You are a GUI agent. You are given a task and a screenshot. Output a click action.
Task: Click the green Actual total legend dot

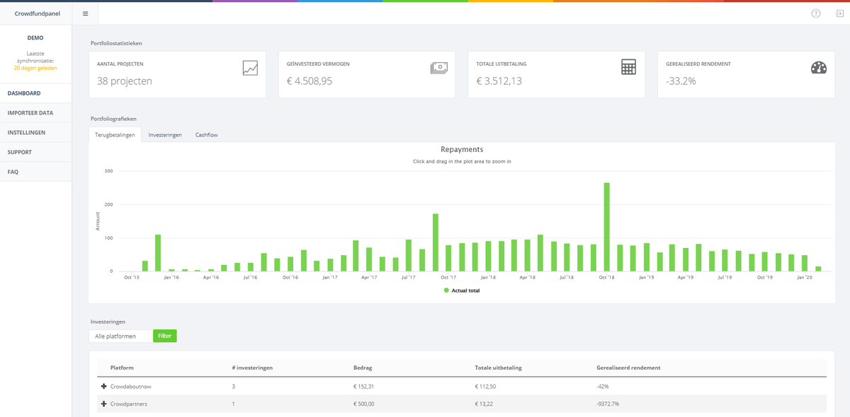coord(446,290)
